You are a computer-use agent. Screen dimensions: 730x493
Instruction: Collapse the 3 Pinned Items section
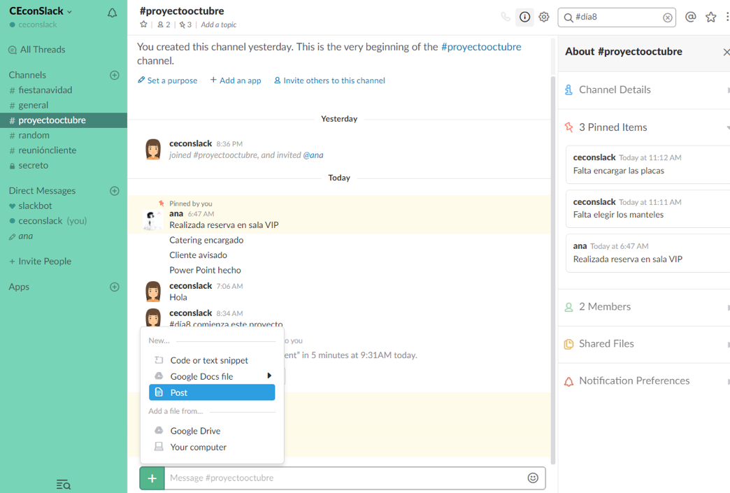[x=644, y=127]
